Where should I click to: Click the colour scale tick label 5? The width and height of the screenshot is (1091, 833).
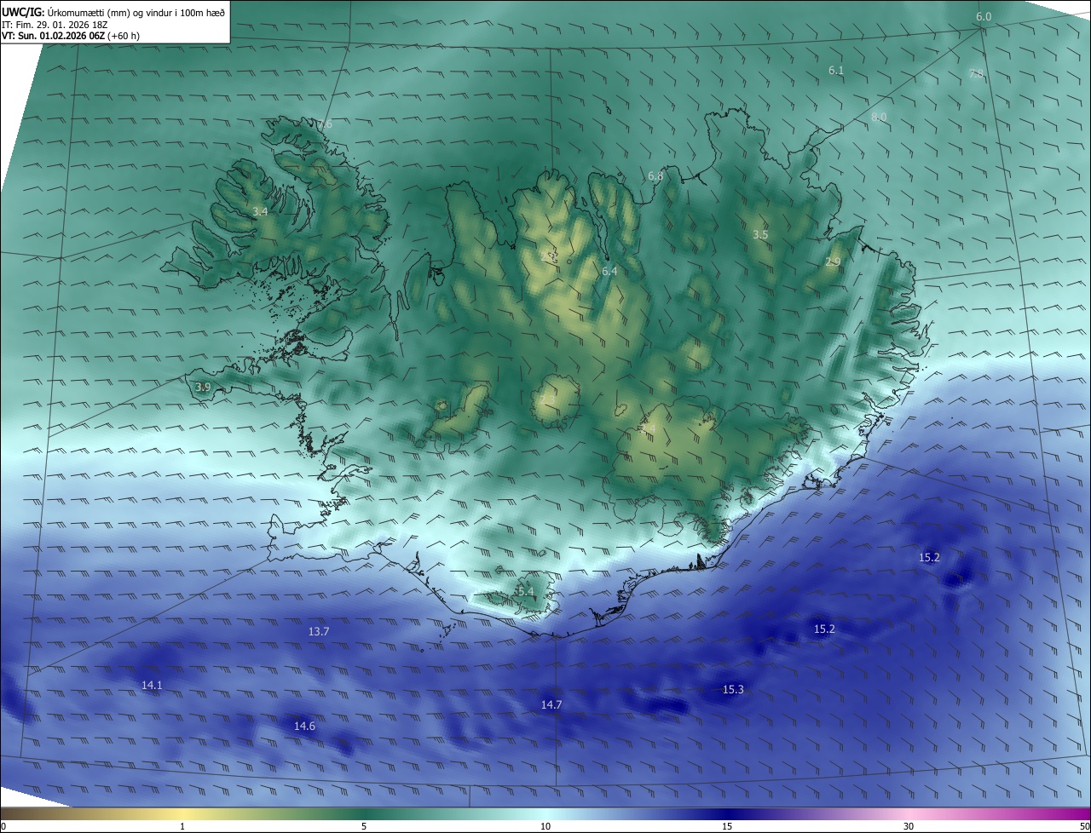[x=364, y=826]
